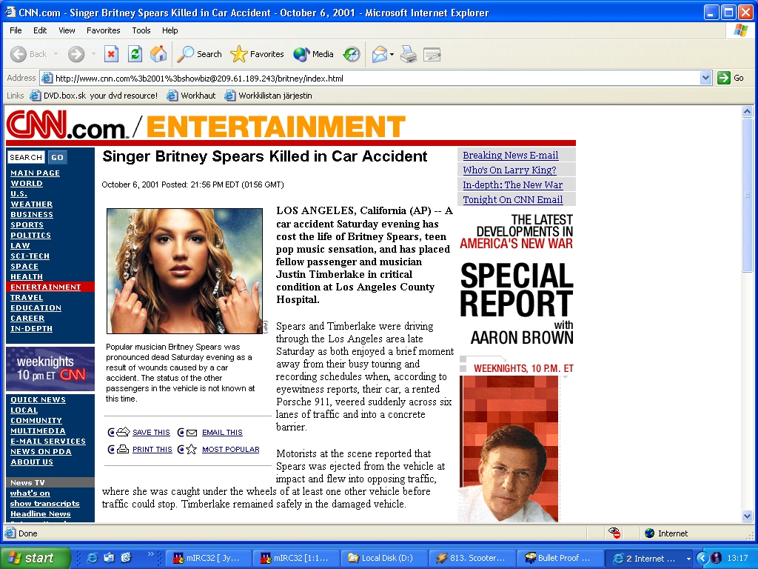This screenshot has width=758, height=569.
Task: Open the Workhaut link in the Links bar
Action: click(x=192, y=96)
